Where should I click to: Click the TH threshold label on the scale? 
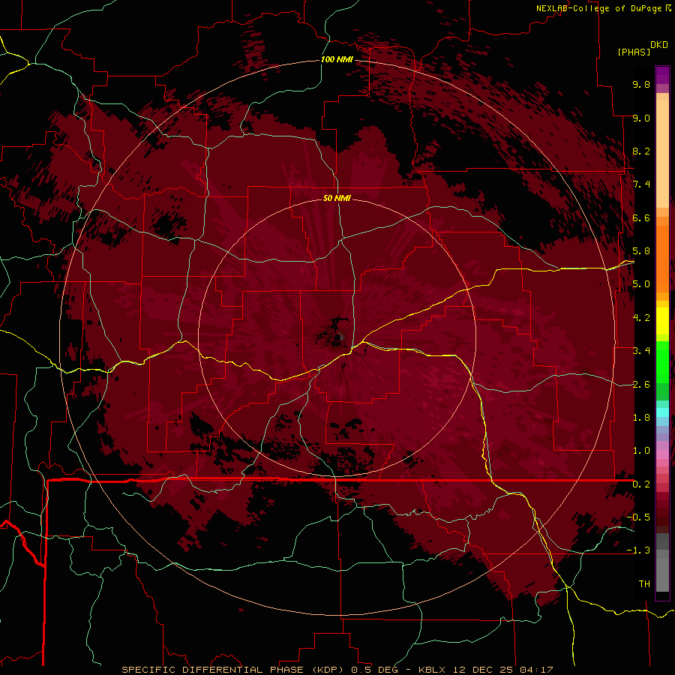[x=644, y=584]
